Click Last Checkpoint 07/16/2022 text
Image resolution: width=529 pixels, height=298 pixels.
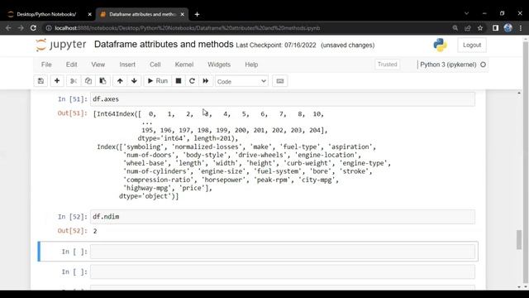tap(276, 46)
